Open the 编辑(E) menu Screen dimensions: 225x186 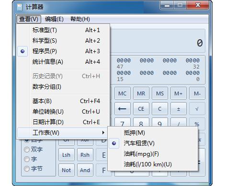point(54,19)
